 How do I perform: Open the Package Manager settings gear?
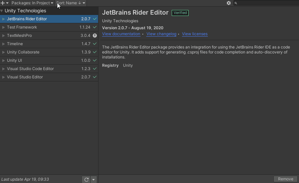(x=229, y=3)
